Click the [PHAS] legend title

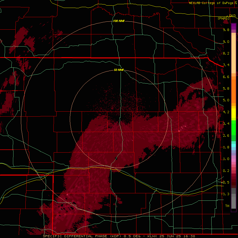click(223, 18)
